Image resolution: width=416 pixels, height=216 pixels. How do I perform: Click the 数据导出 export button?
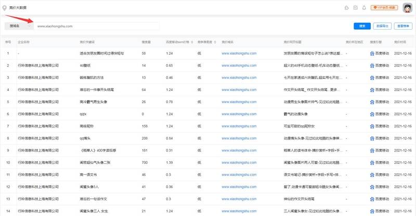(383, 26)
